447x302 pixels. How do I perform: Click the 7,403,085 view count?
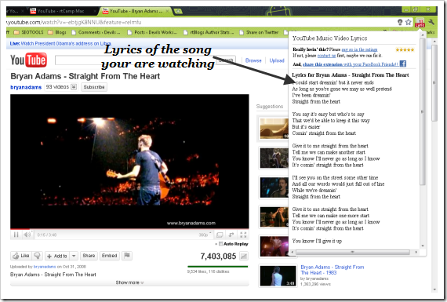click(218, 257)
